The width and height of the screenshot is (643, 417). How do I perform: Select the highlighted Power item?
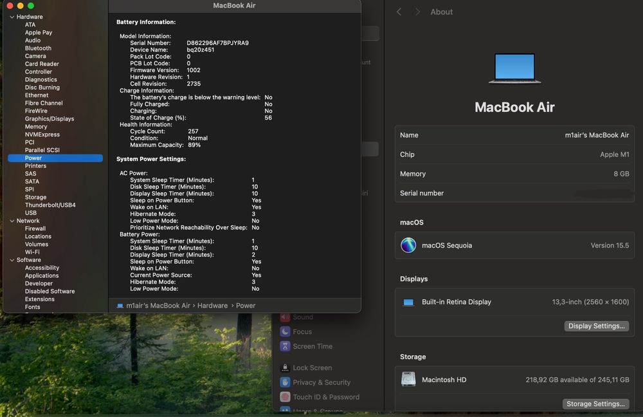[x=55, y=158]
